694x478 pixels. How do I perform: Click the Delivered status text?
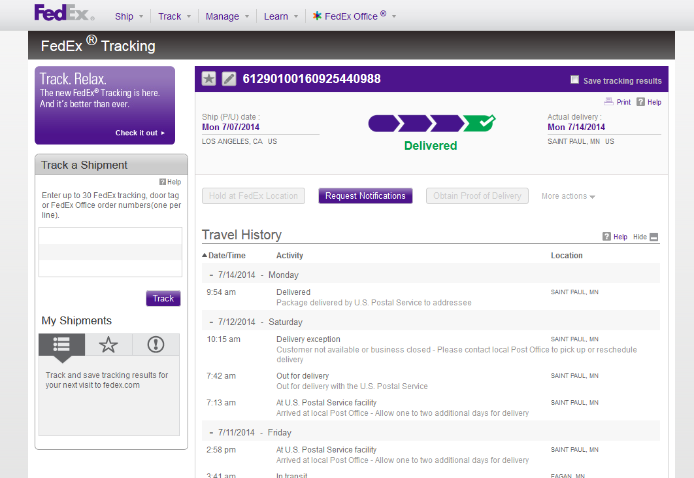pyautogui.click(x=430, y=146)
